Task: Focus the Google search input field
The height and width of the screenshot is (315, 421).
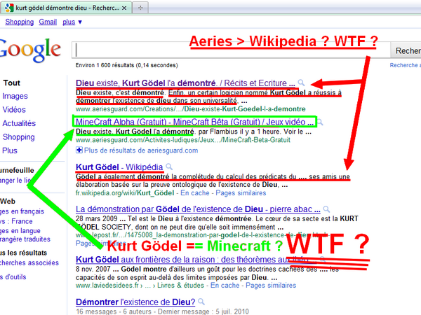Action: [x=231, y=50]
